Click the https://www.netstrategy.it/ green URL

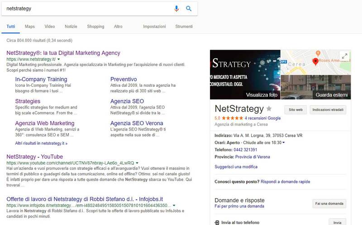click(x=31, y=59)
